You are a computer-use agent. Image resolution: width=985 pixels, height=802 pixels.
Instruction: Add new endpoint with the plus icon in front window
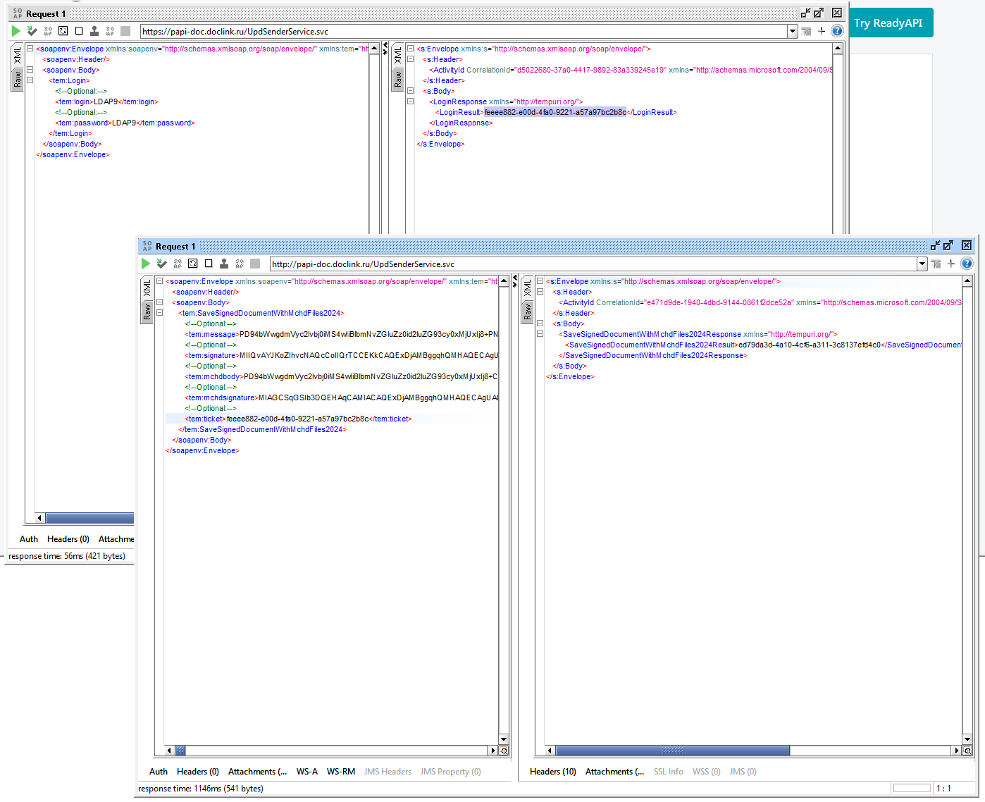click(951, 264)
